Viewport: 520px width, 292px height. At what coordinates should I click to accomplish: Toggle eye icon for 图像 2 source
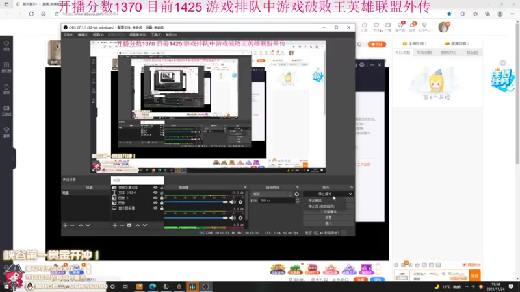click(155, 198)
